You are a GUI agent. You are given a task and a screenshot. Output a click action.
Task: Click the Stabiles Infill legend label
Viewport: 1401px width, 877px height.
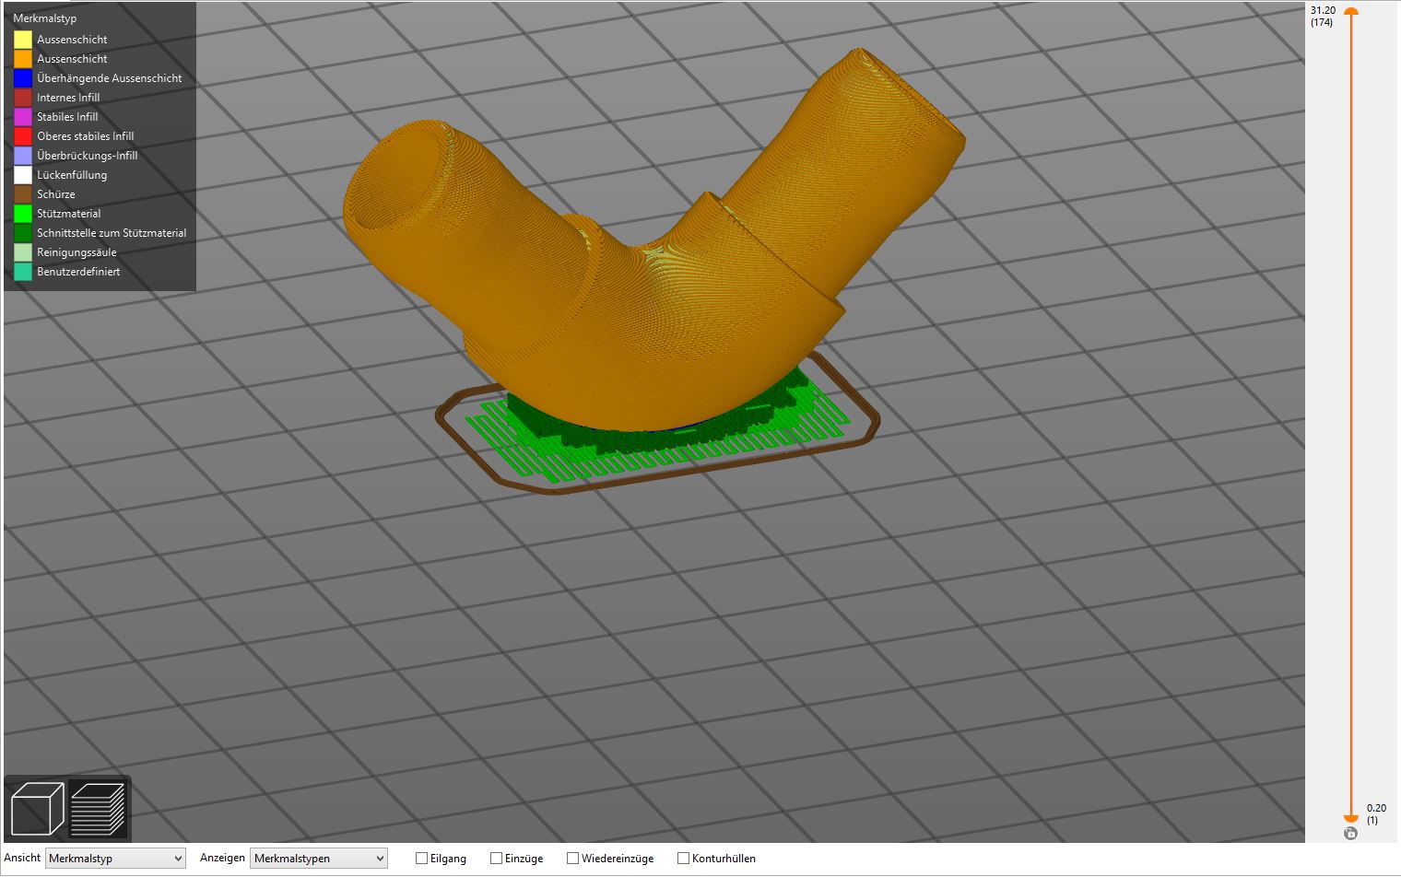pos(67,117)
